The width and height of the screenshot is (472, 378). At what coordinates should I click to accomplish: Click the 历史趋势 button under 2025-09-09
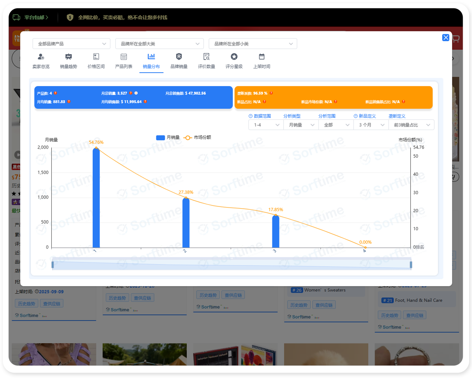point(26,304)
